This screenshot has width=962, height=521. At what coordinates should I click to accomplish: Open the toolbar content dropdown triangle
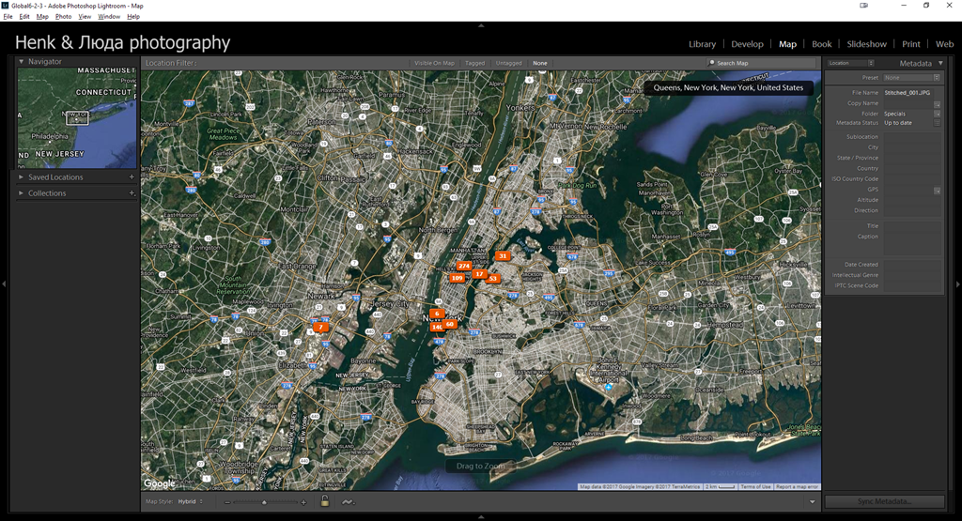click(813, 502)
